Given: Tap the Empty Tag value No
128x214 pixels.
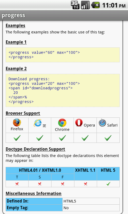Looking at the screenshot, I should [x=66, y=208].
